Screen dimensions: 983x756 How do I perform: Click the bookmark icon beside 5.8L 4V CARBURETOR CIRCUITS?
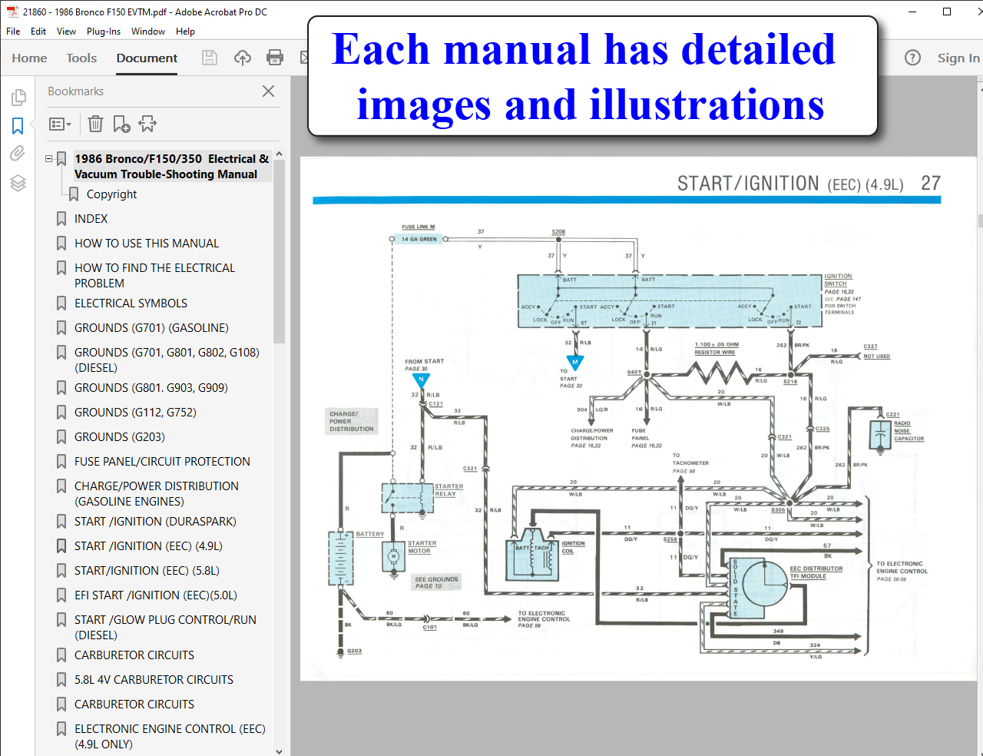[61, 680]
